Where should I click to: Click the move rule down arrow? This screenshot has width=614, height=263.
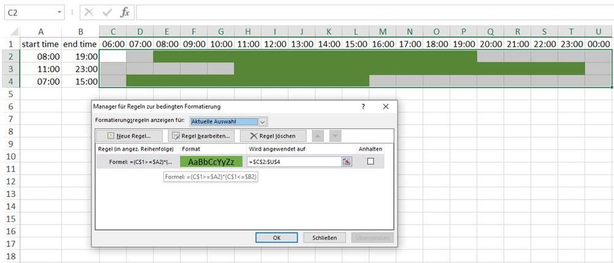pyautogui.click(x=335, y=136)
